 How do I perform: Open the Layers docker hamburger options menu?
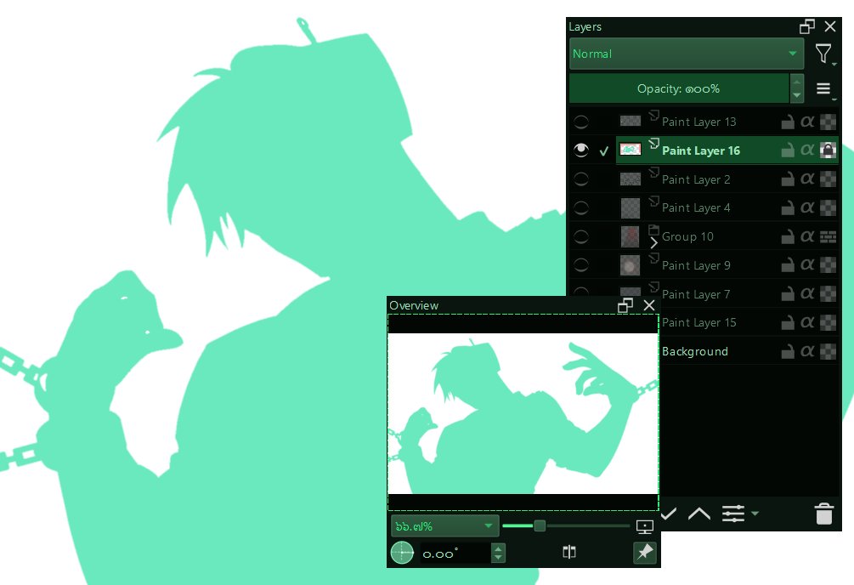[823, 88]
